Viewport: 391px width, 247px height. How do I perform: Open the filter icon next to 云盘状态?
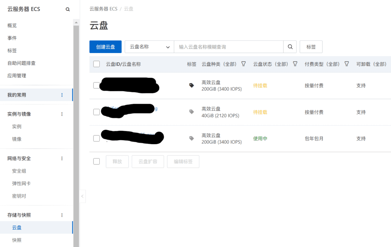click(295, 64)
